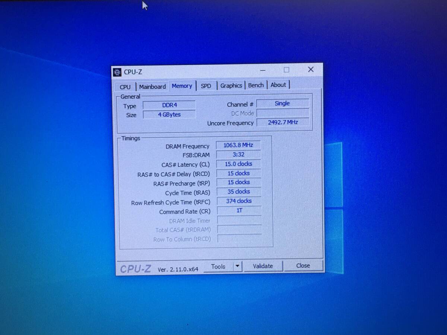The width and height of the screenshot is (447, 335).
Task: Click the empty Total CAS# (tRDRAM) field
Action: click(240, 229)
